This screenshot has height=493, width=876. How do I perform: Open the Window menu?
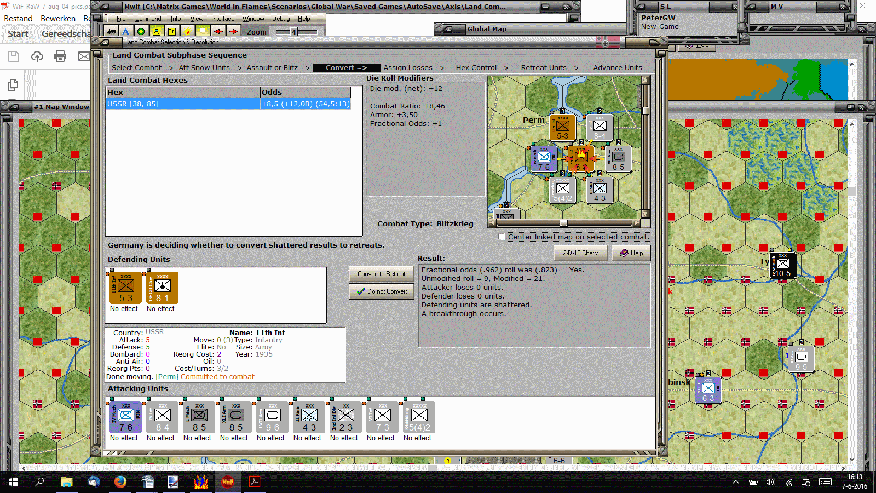pyautogui.click(x=253, y=19)
